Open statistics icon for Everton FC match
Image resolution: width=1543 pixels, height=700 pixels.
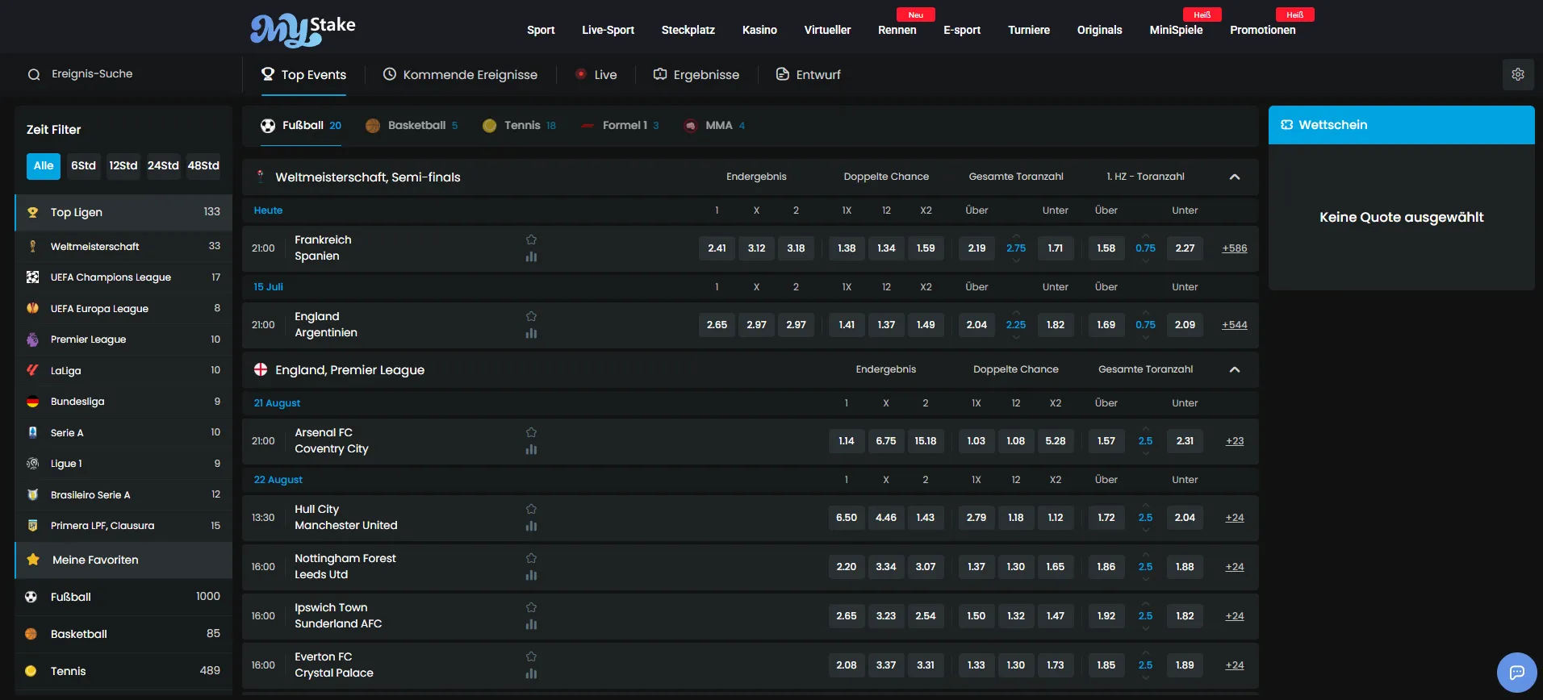point(531,673)
